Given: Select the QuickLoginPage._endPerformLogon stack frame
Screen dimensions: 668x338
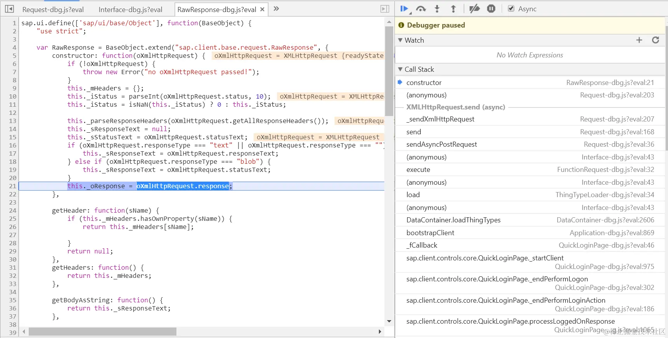Looking at the screenshot, I should pos(530,283).
